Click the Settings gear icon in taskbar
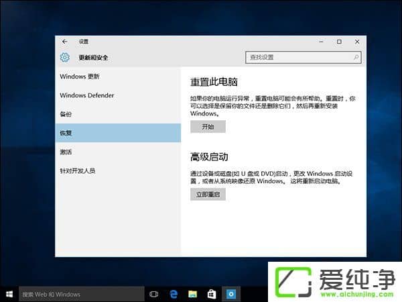Viewport: 402px width, 302px height. coord(230,294)
